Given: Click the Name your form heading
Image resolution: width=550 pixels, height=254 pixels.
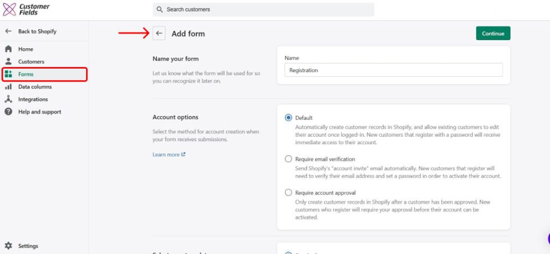Looking at the screenshot, I should (x=176, y=59).
